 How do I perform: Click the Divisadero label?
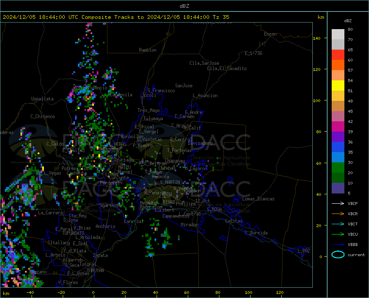200,143
